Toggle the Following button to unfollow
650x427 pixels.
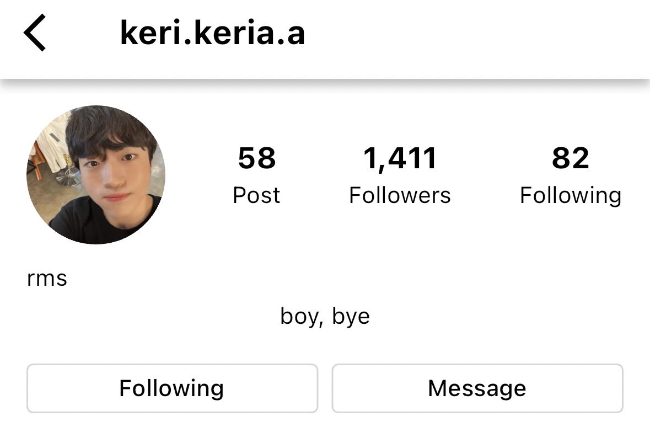(172, 388)
